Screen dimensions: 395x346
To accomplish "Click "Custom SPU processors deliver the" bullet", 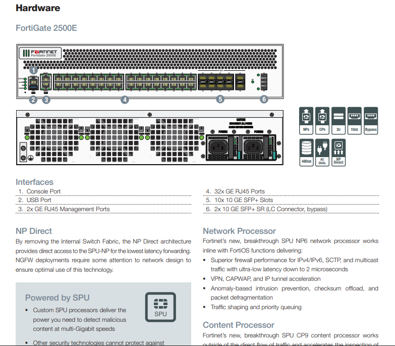I will tap(80, 310).
